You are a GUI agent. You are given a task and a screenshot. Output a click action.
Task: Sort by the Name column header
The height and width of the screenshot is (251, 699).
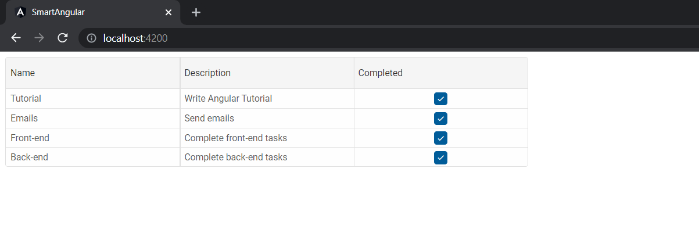coord(93,73)
